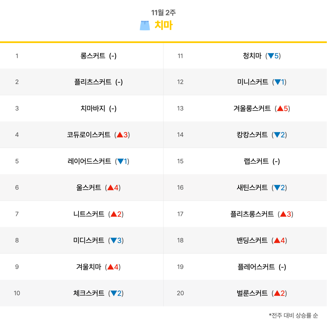
Task: Click the blue skirt icon beside 치마
Action: tap(145, 25)
